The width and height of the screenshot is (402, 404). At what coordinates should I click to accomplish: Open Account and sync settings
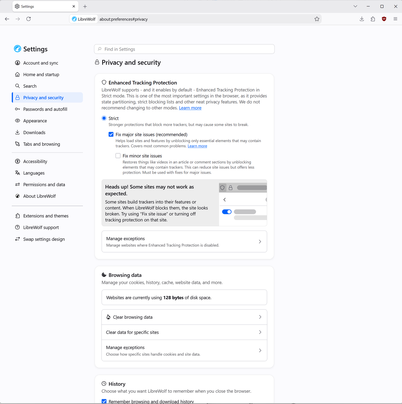pyautogui.click(x=47, y=63)
